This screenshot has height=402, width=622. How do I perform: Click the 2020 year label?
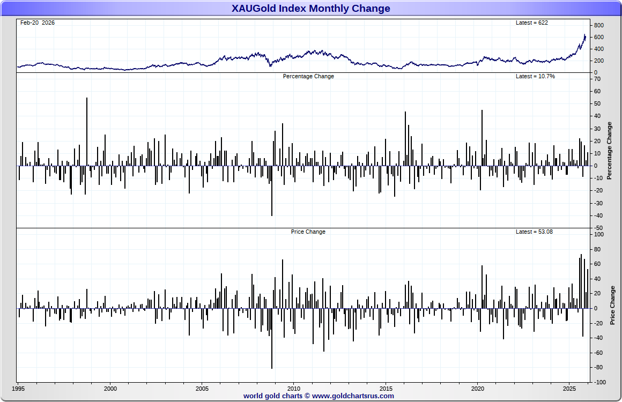tap(478, 389)
